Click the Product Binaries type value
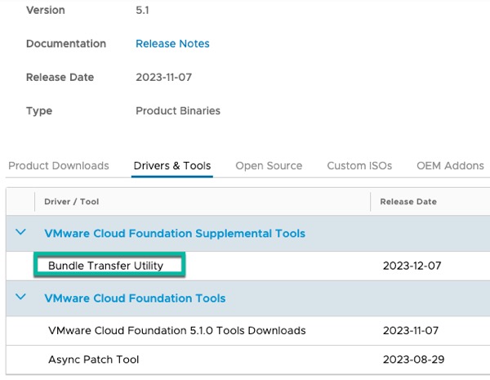The width and height of the screenshot is (490, 380). point(178,111)
